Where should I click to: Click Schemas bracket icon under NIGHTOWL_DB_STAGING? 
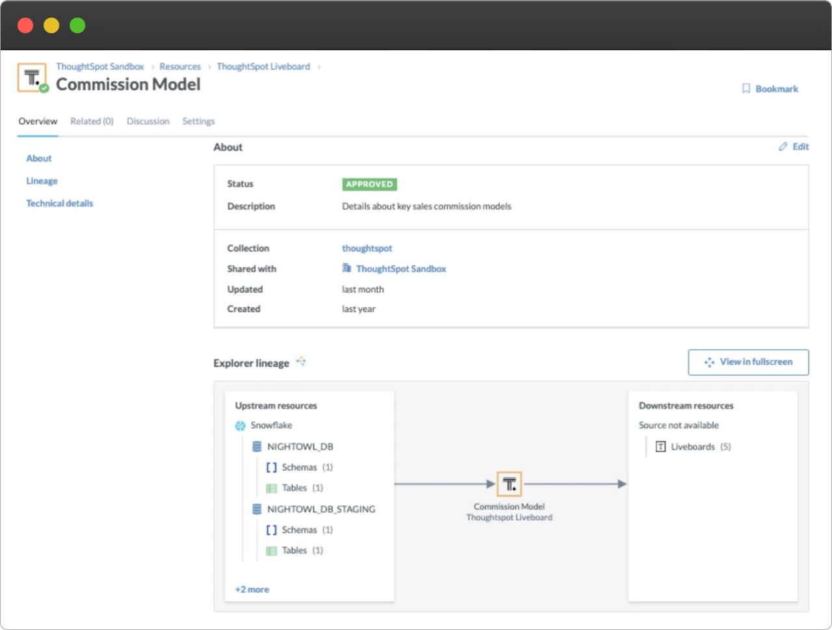coord(272,530)
